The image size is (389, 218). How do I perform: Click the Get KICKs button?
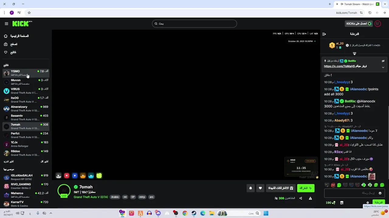[359, 24]
